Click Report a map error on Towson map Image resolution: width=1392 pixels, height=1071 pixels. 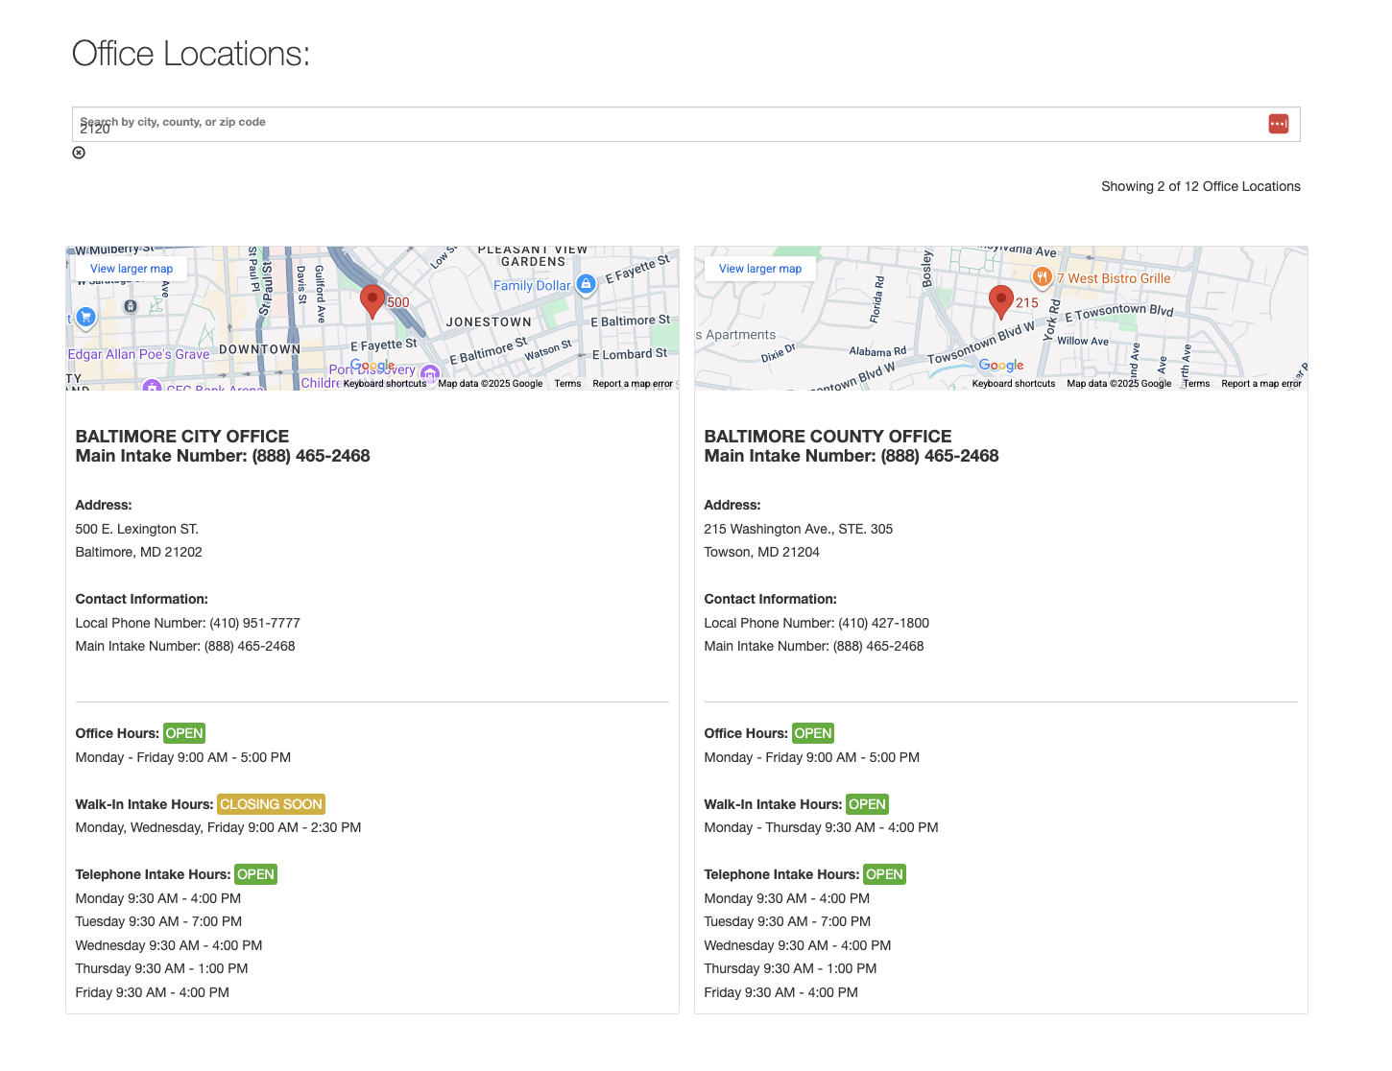click(1260, 384)
